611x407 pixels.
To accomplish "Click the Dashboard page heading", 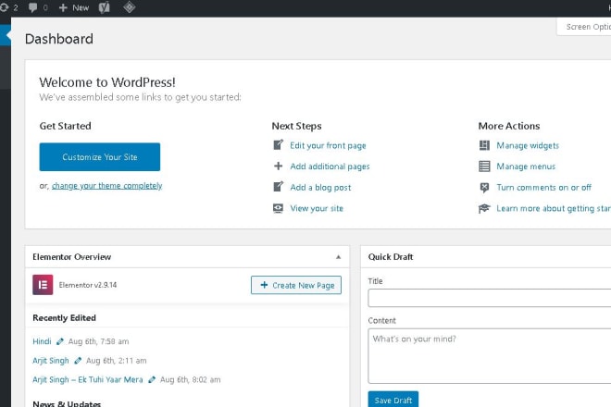I will click(x=59, y=39).
